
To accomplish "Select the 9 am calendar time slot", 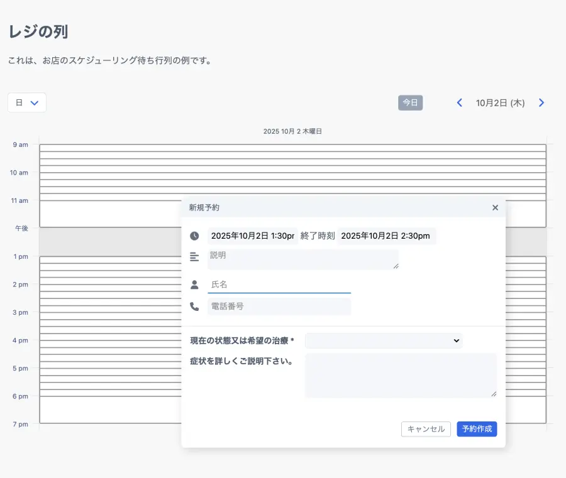I will pyautogui.click(x=292, y=148).
